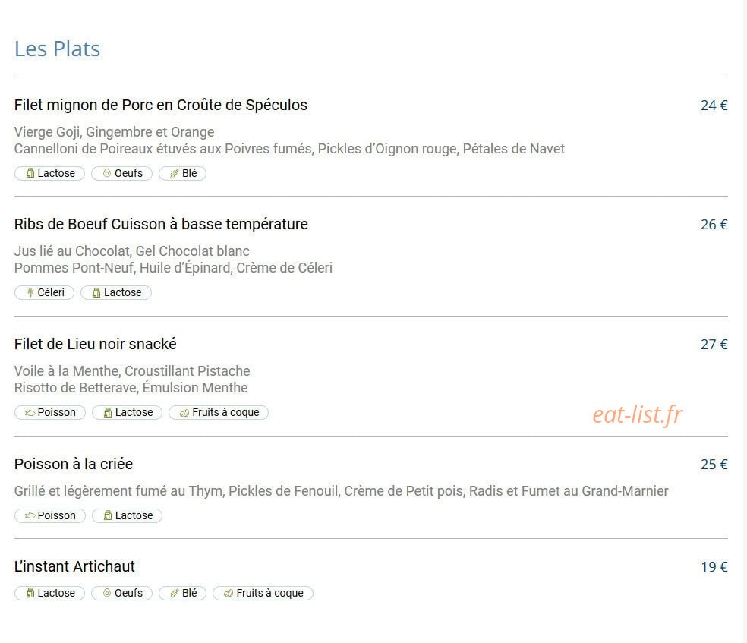Select L'instant Artichaut dish title

74,566
